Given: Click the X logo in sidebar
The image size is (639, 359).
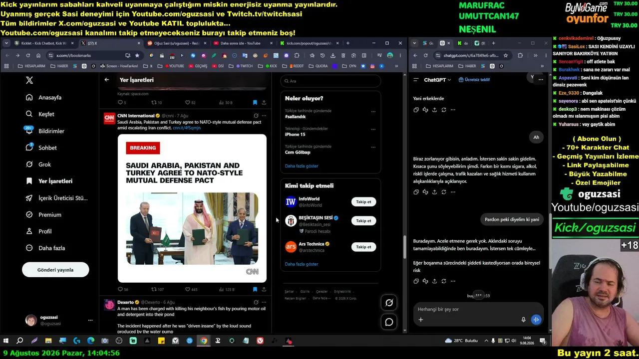Looking at the screenshot, I should coord(29,80).
